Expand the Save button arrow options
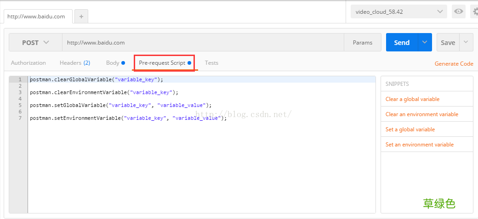This screenshot has width=478, height=219. coord(466,42)
